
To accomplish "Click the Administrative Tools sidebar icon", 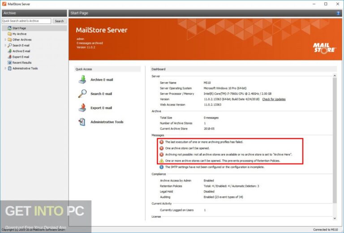I will (9, 68).
